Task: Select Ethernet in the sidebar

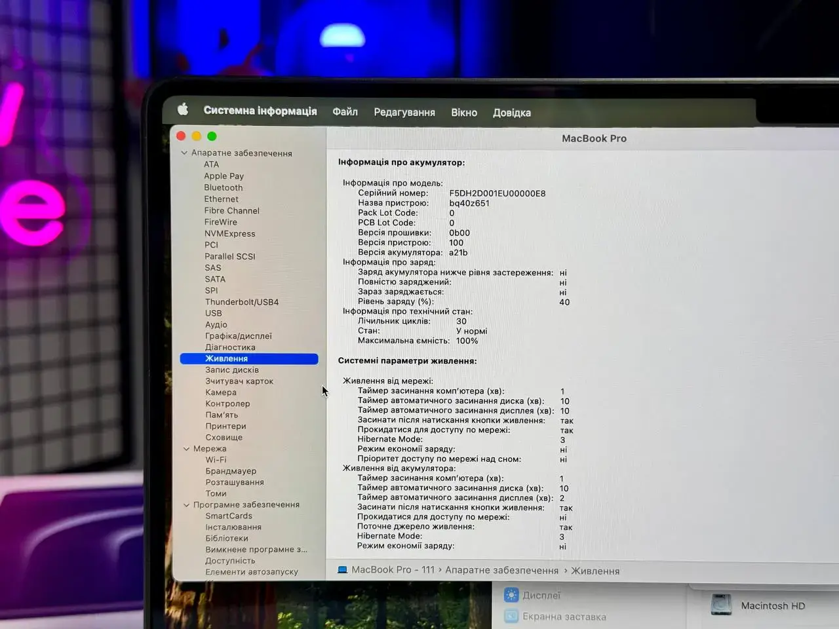Action: [x=221, y=199]
